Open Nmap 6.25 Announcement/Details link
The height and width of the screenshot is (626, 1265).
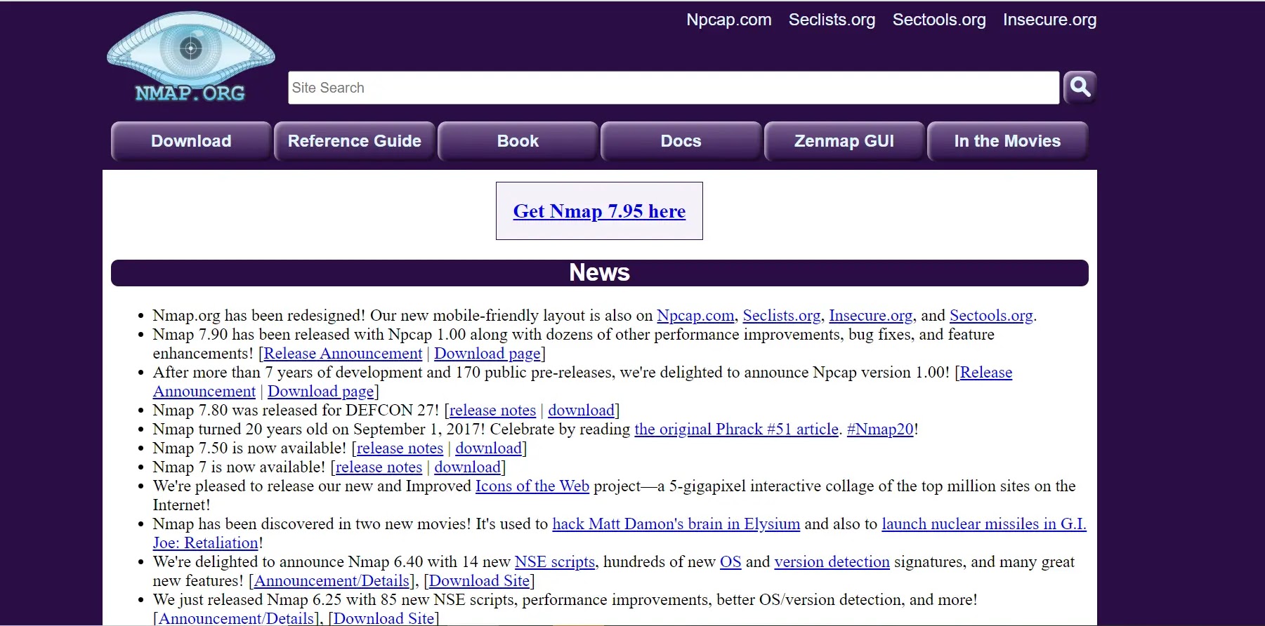(236, 618)
